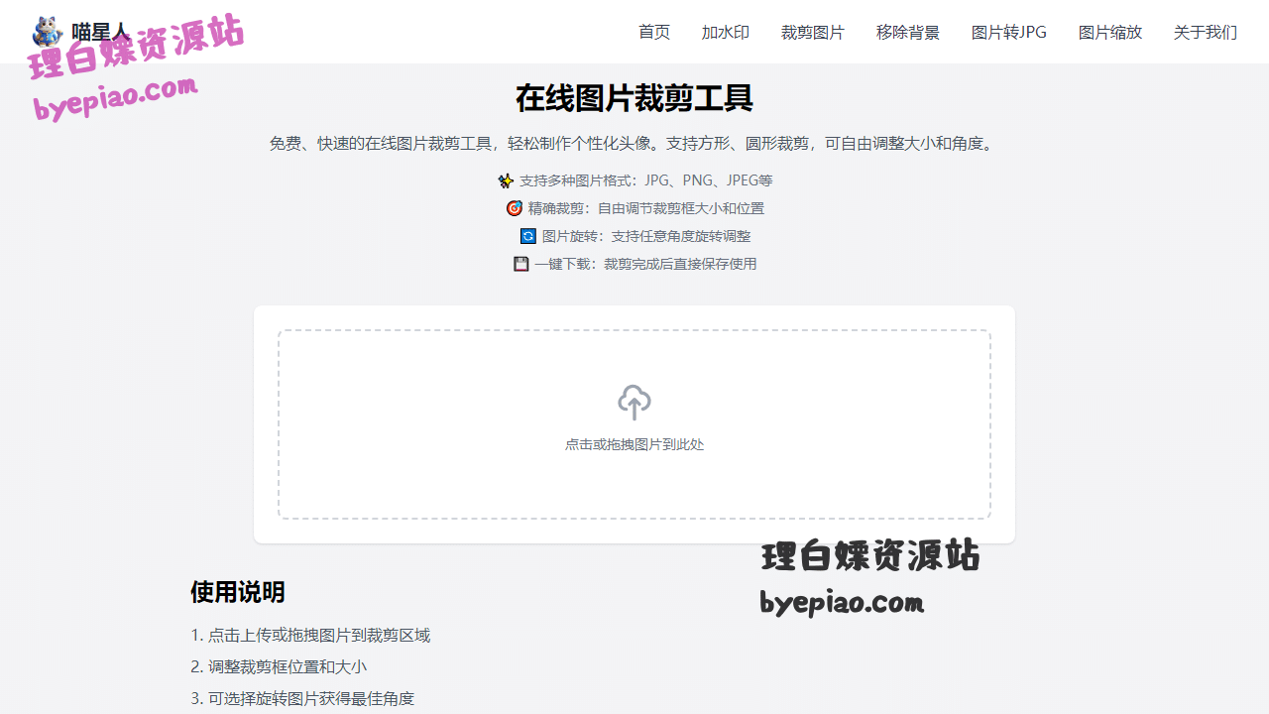
Task: Switch to the 图片转JPG tool
Action: [x=1009, y=32]
